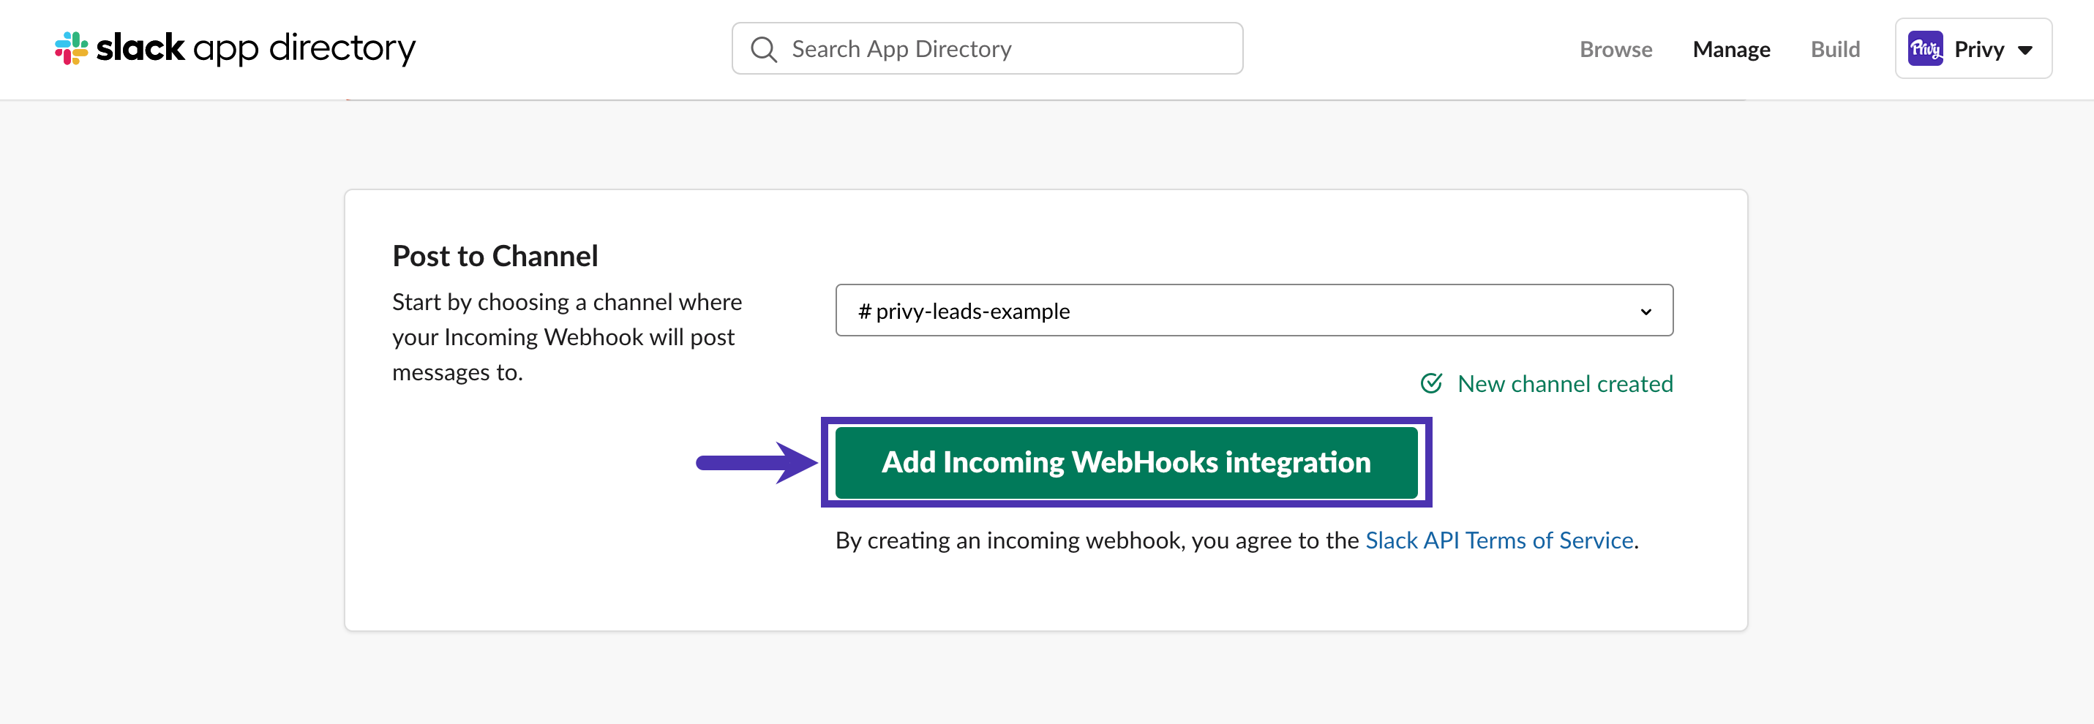
Task: Open Slack API Terms of Service link
Action: click(x=1499, y=540)
